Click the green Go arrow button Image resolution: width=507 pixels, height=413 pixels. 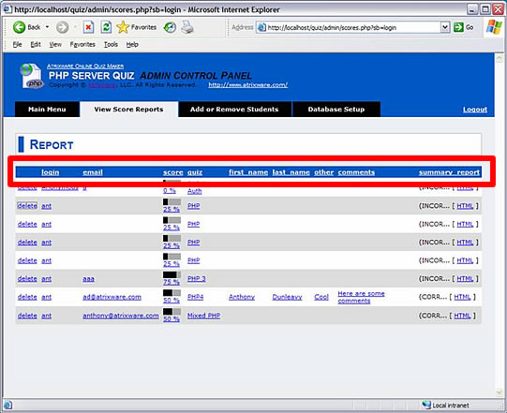tap(458, 27)
